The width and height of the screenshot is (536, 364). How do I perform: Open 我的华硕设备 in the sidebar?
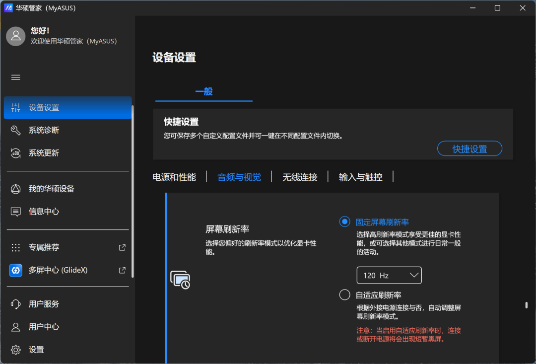pos(67,189)
